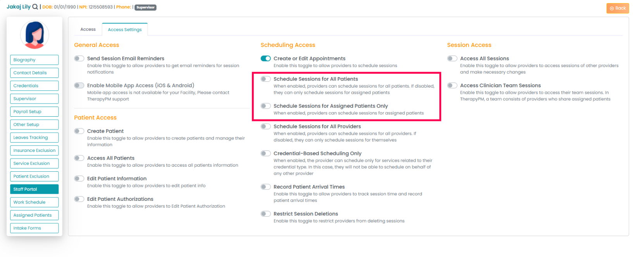Click the Supervisor role badge in header
The image size is (633, 257).
[x=145, y=7]
